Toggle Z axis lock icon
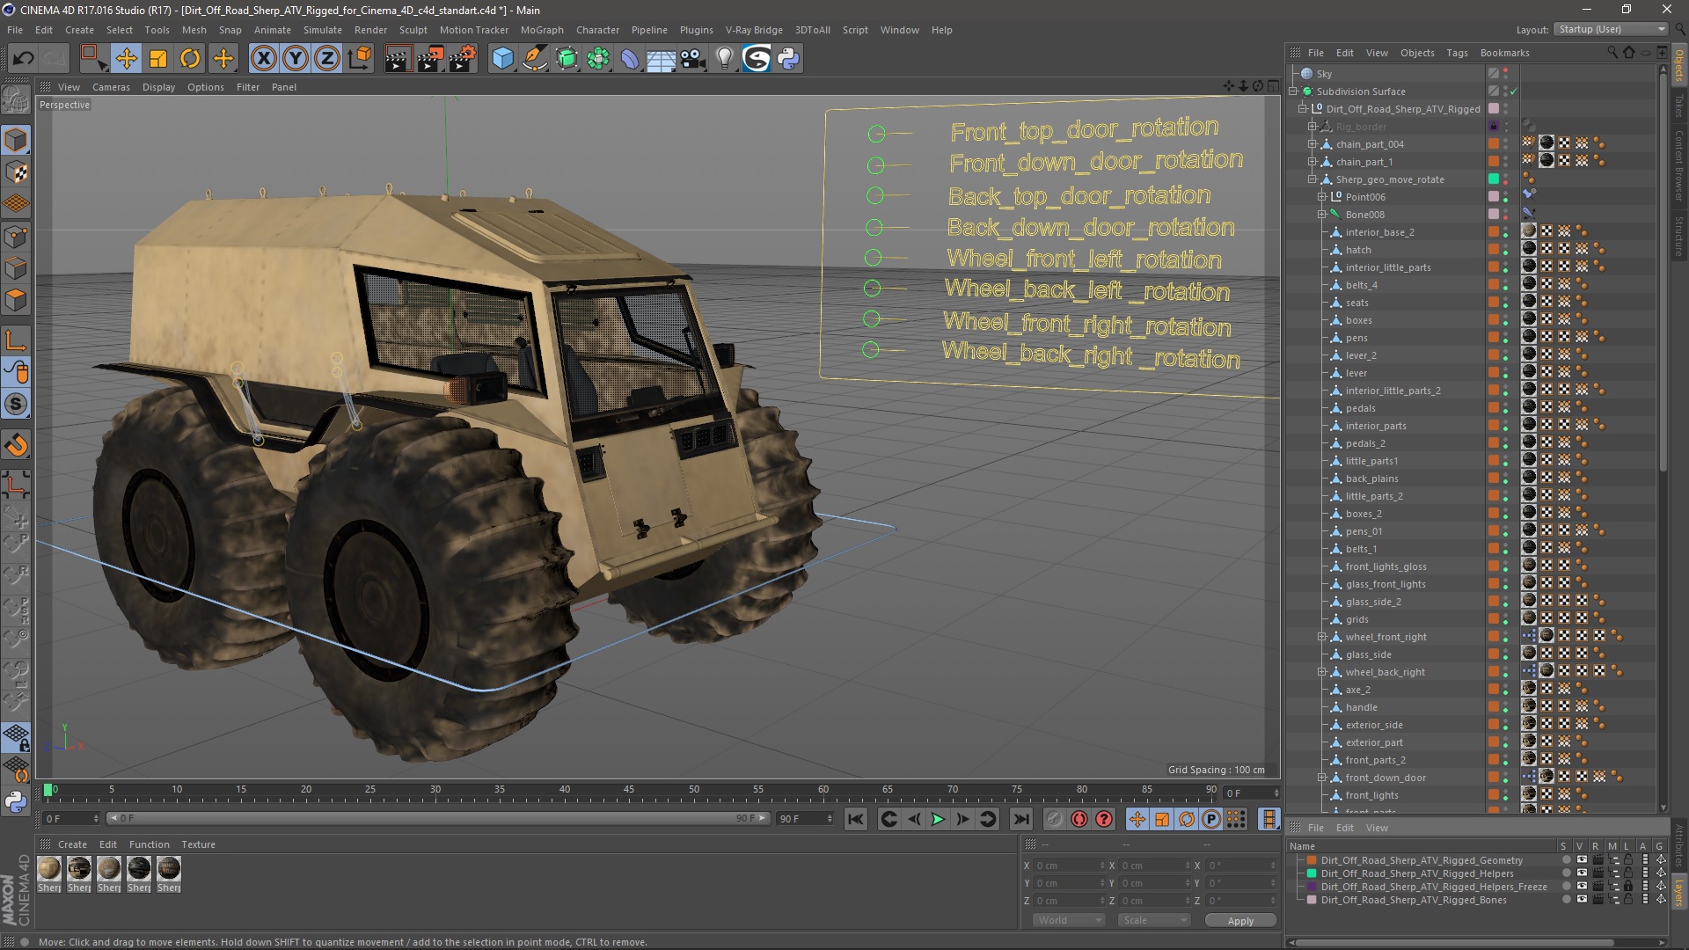Screen dimensions: 1689x950 point(327,59)
